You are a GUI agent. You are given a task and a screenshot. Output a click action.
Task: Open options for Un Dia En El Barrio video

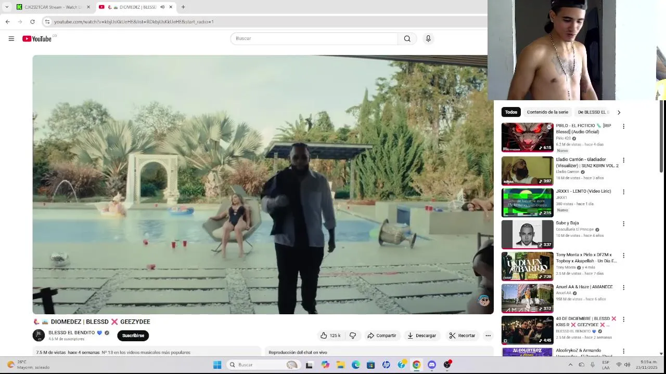pyautogui.click(x=623, y=256)
